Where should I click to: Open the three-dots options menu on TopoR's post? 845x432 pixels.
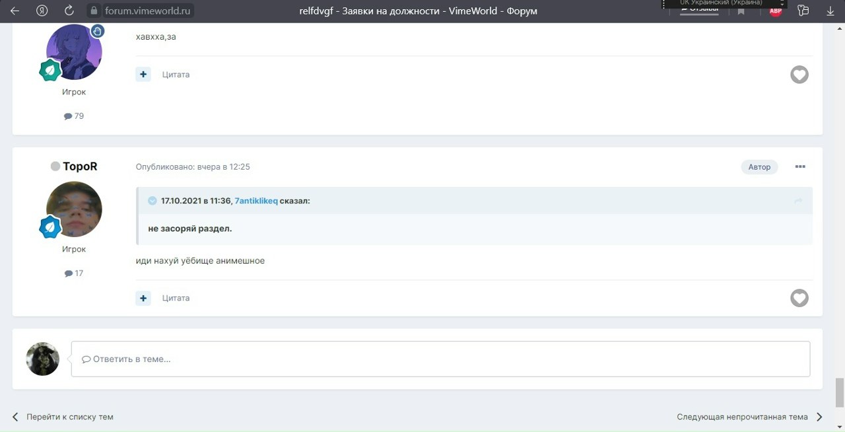(x=800, y=167)
